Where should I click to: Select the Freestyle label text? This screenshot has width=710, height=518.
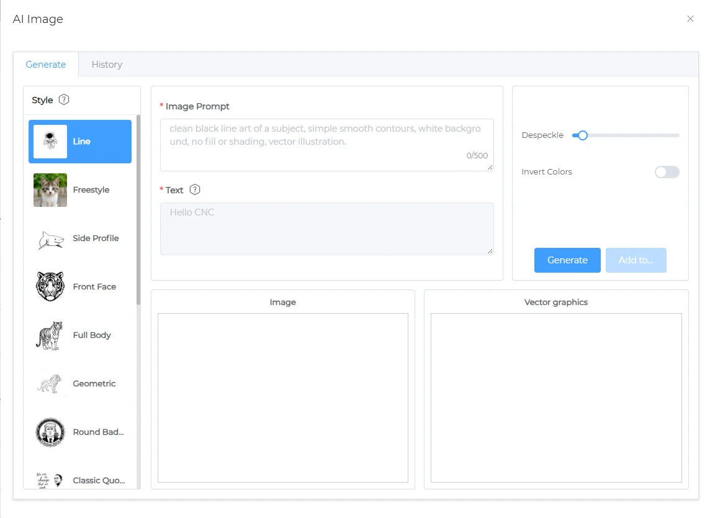tap(91, 190)
